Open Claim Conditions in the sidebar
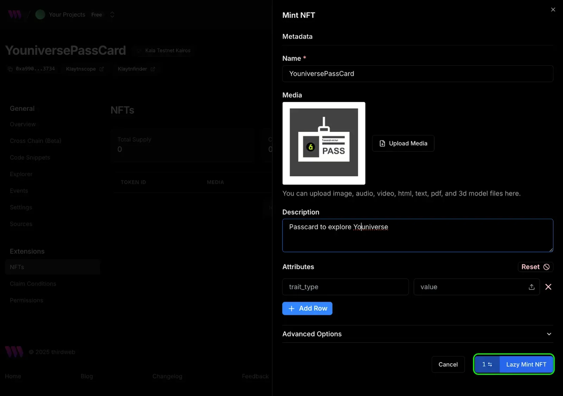Screen dimensions: 563x396 [x=33, y=284]
